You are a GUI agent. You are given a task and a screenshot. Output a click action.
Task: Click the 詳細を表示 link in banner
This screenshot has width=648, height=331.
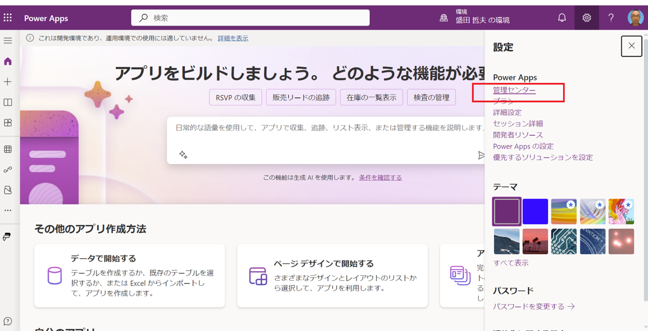[233, 38]
